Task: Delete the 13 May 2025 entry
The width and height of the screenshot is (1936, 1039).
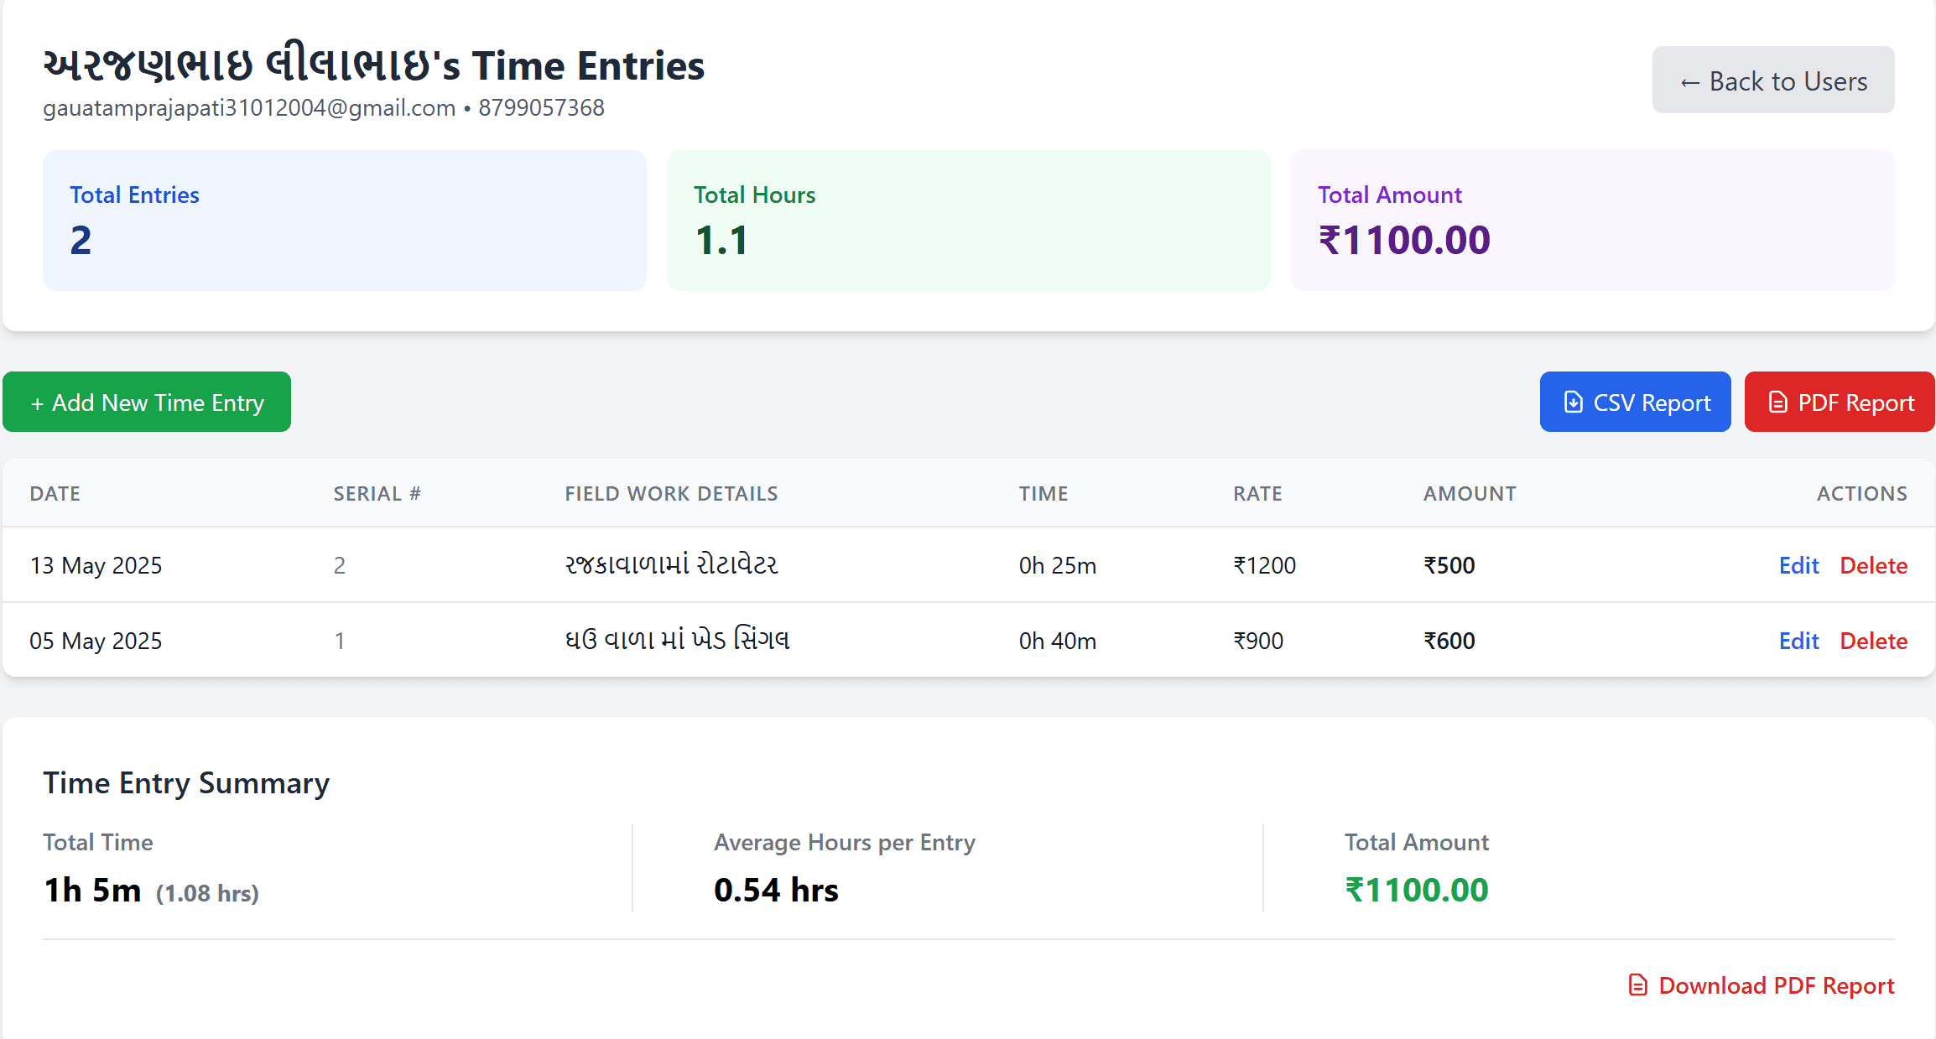Action: pyautogui.click(x=1874, y=565)
